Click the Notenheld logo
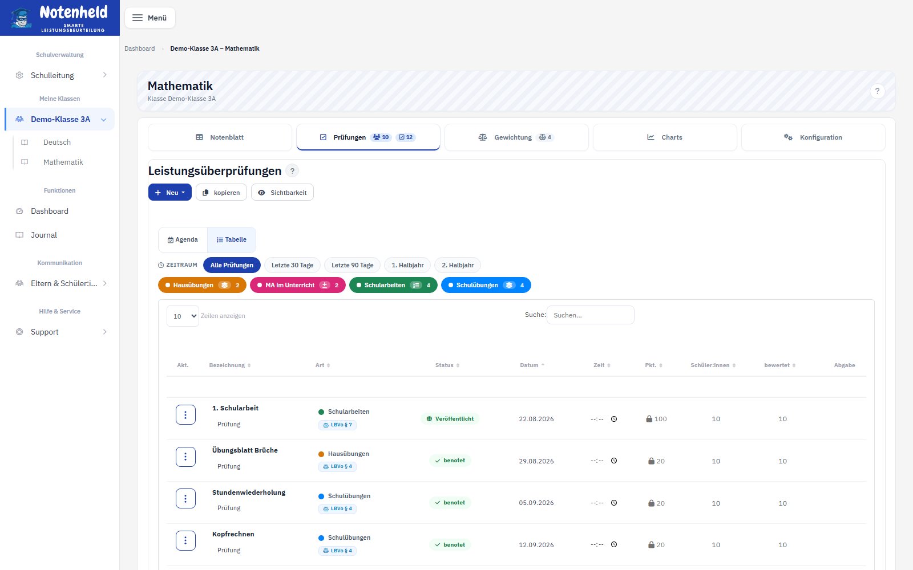This screenshot has width=913, height=570. click(60, 18)
